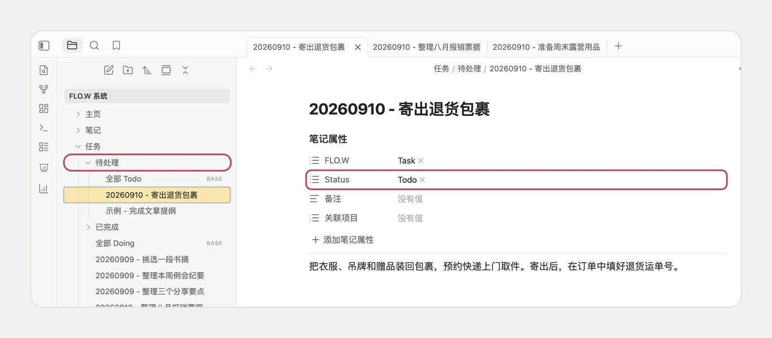Click the note title heading 寄出退货包裹

(399, 109)
